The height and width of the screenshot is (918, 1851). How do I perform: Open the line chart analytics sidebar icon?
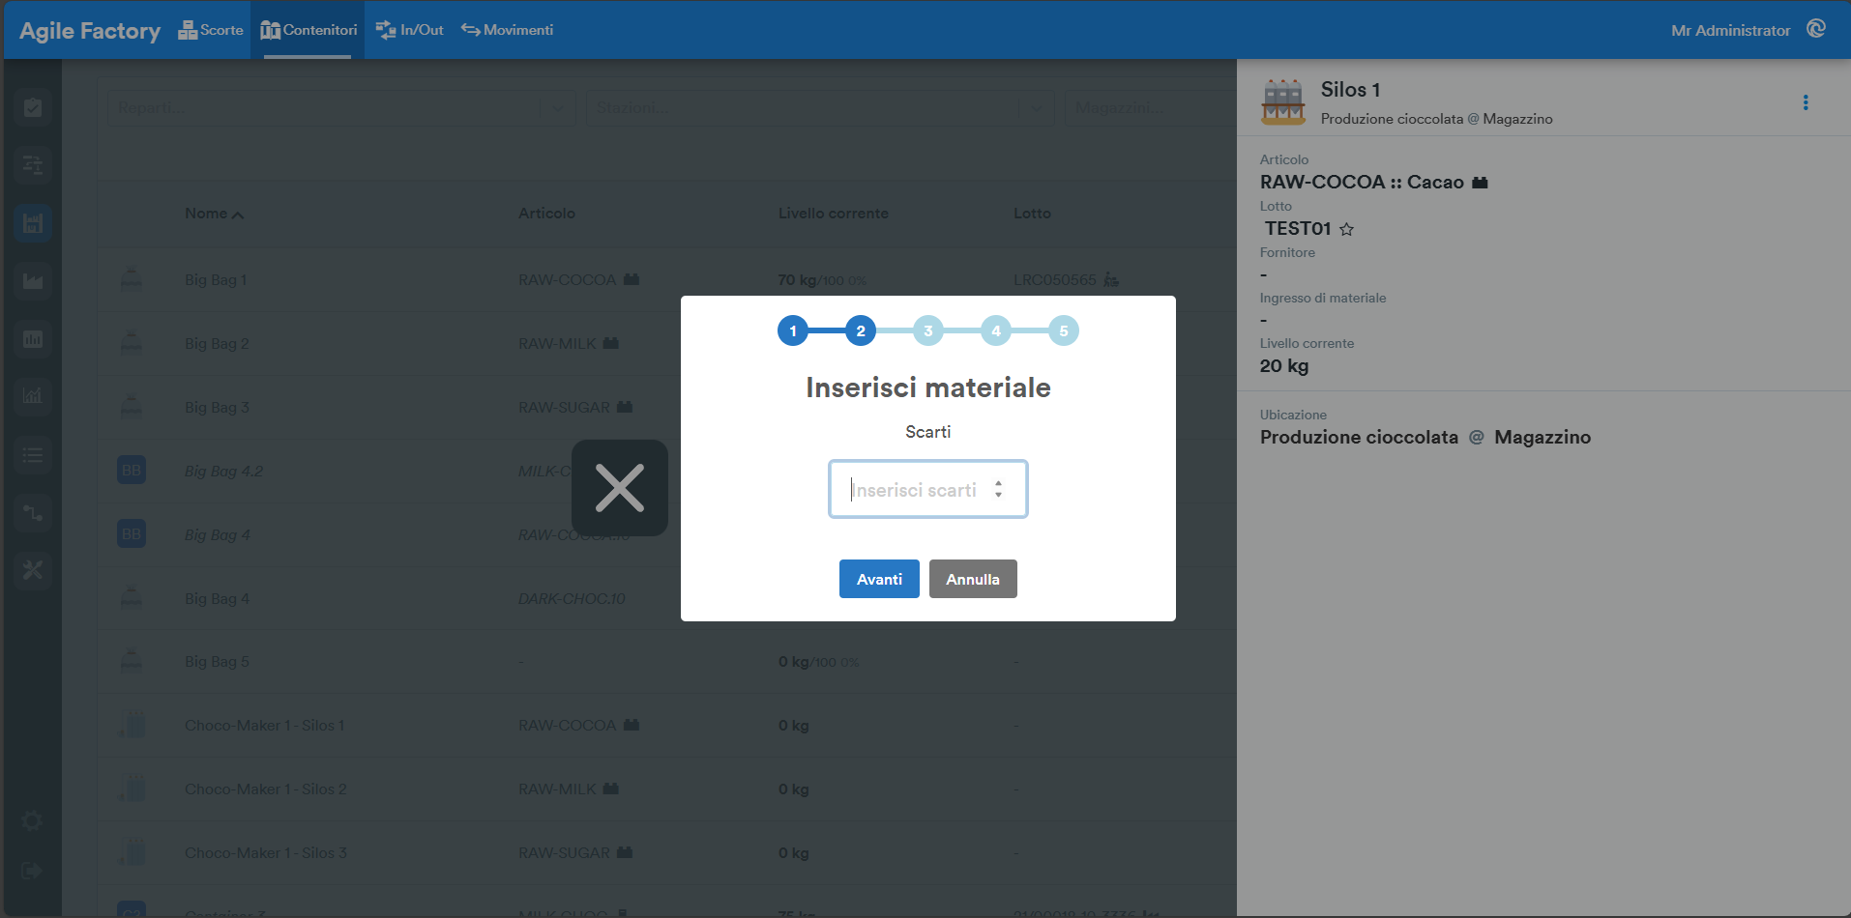point(33,396)
